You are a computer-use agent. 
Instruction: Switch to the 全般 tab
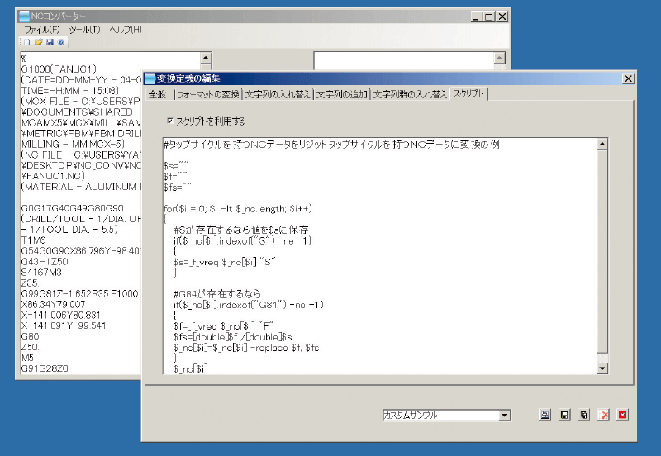pos(157,94)
